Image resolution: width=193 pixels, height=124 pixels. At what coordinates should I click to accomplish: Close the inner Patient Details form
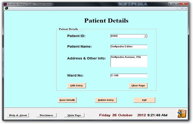point(186,8)
